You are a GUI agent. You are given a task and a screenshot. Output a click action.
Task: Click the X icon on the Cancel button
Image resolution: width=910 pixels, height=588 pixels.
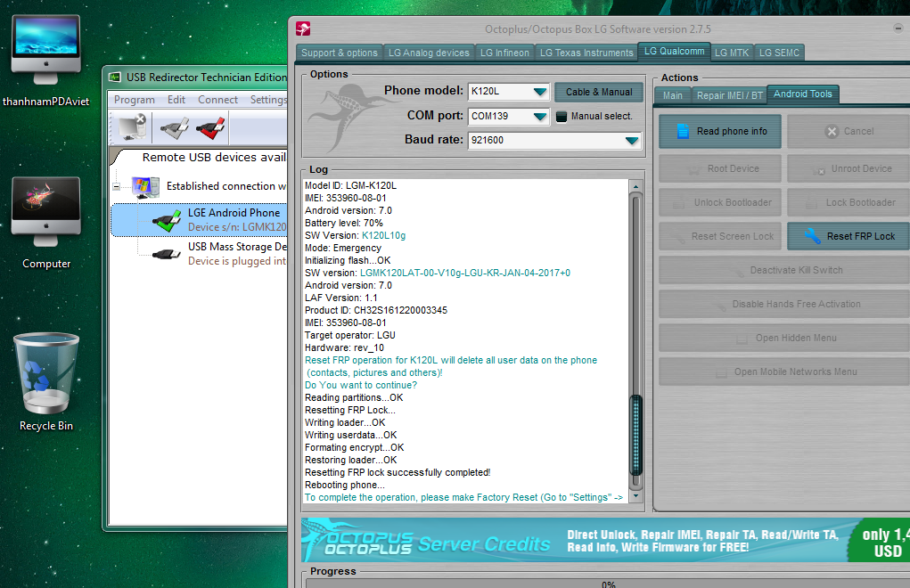pyautogui.click(x=832, y=131)
